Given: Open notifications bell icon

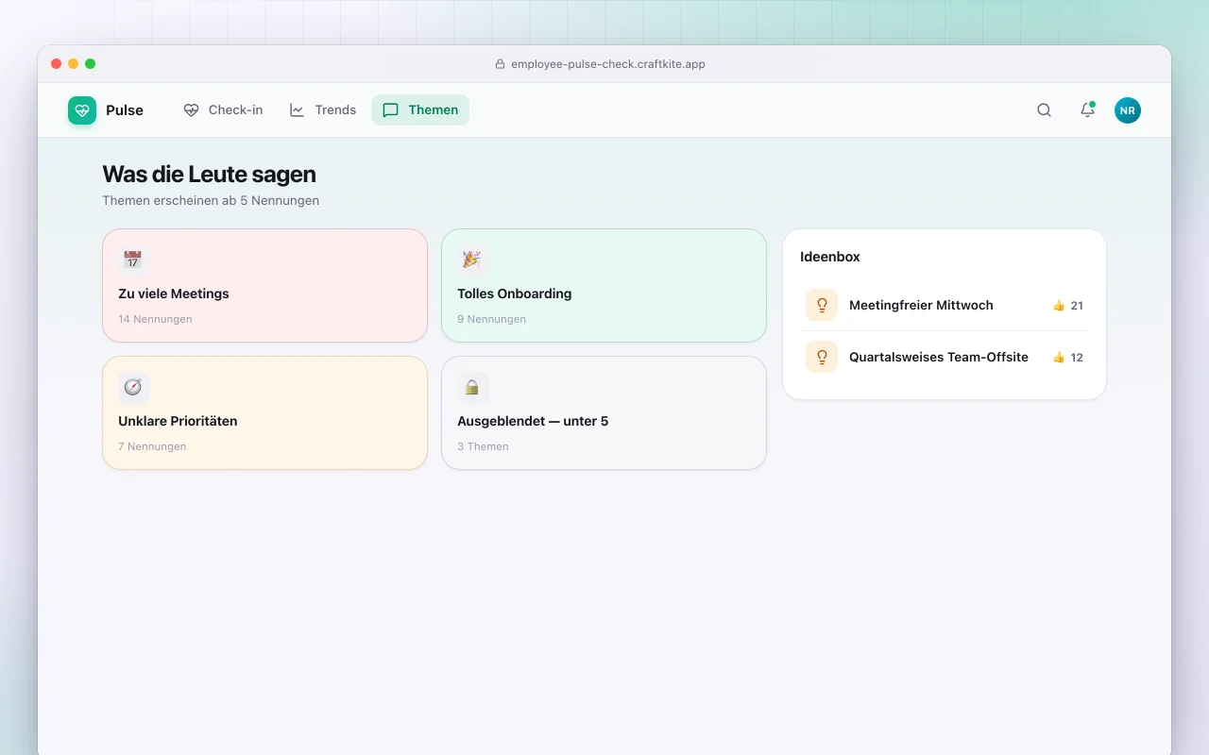Looking at the screenshot, I should pos(1087,110).
